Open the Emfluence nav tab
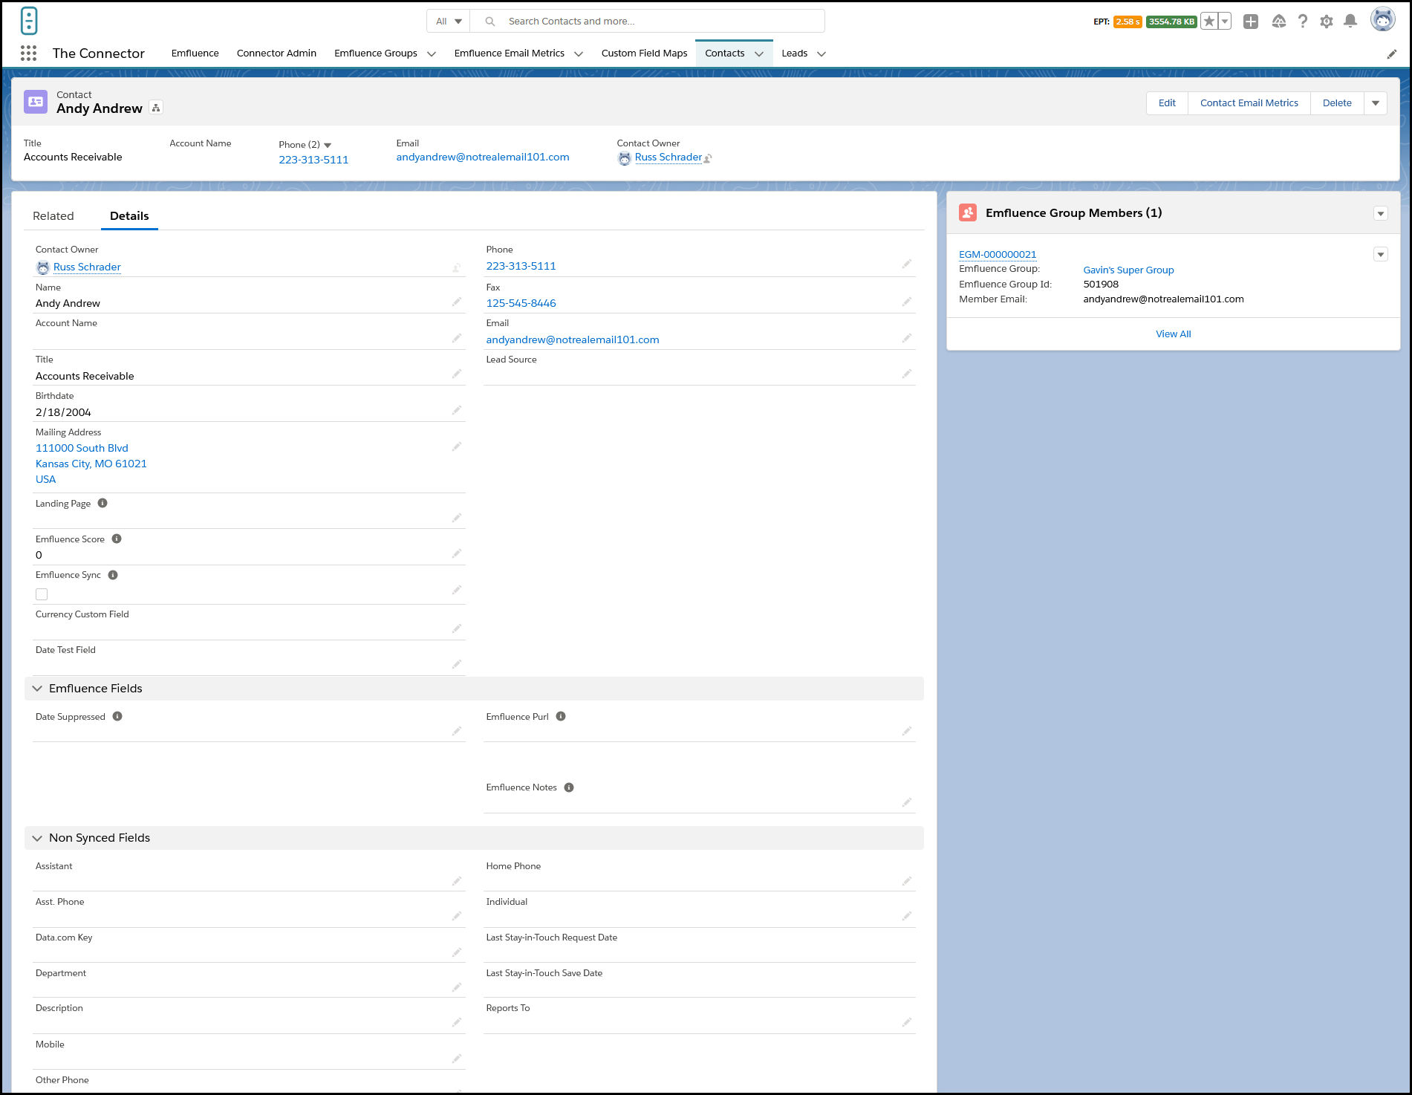The height and width of the screenshot is (1095, 1412). [x=195, y=53]
